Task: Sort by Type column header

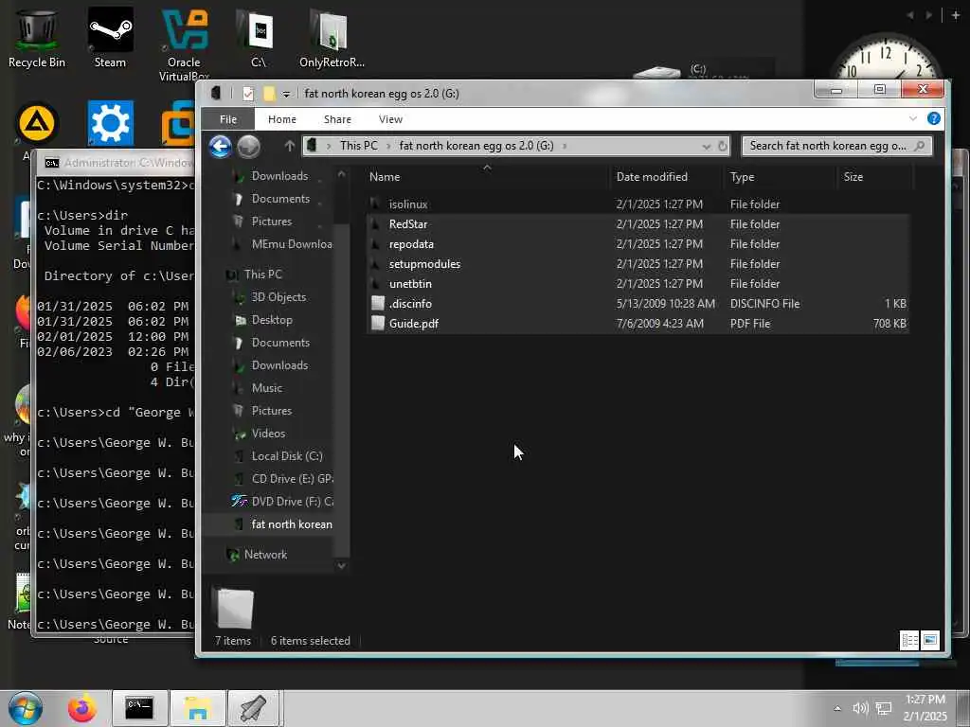Action: (781, 177)
